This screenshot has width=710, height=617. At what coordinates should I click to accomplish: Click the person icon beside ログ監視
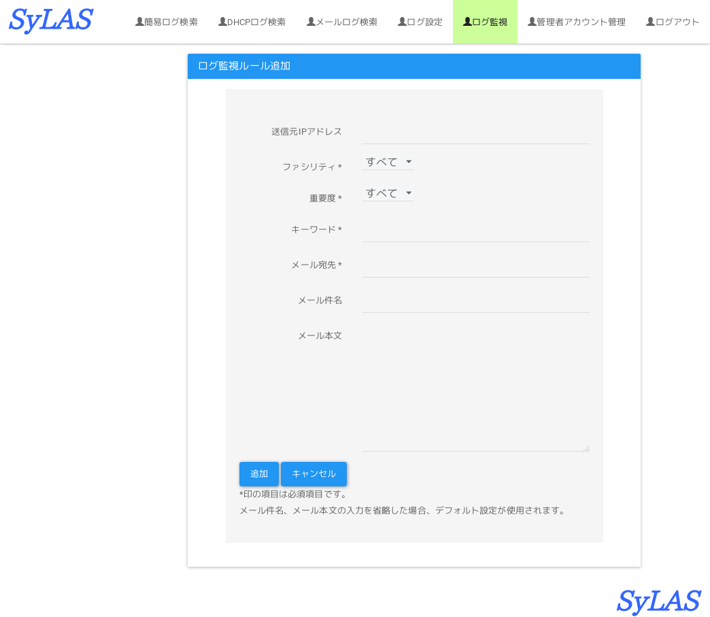[467, 21]
